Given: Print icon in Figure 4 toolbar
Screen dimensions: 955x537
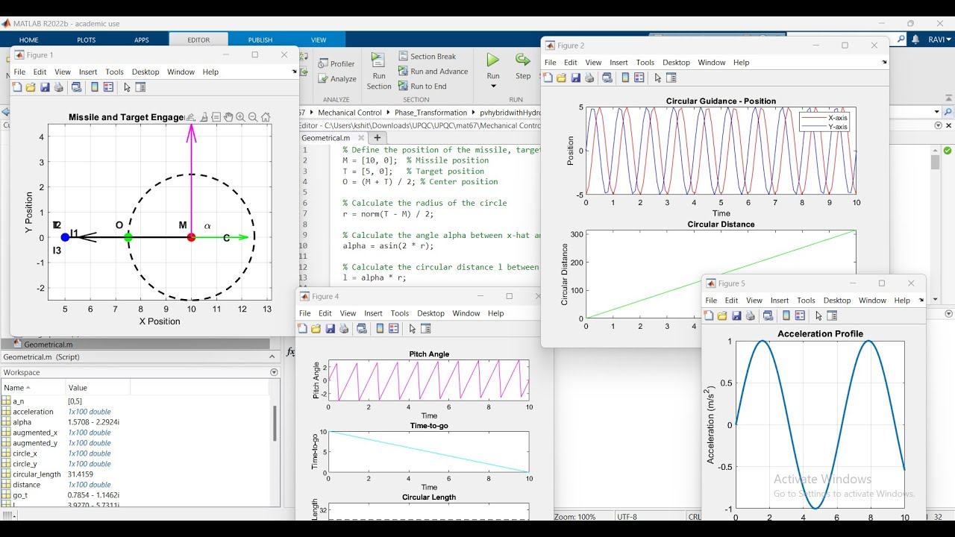Looking at the screenshot, I should (x=344, y=328).
